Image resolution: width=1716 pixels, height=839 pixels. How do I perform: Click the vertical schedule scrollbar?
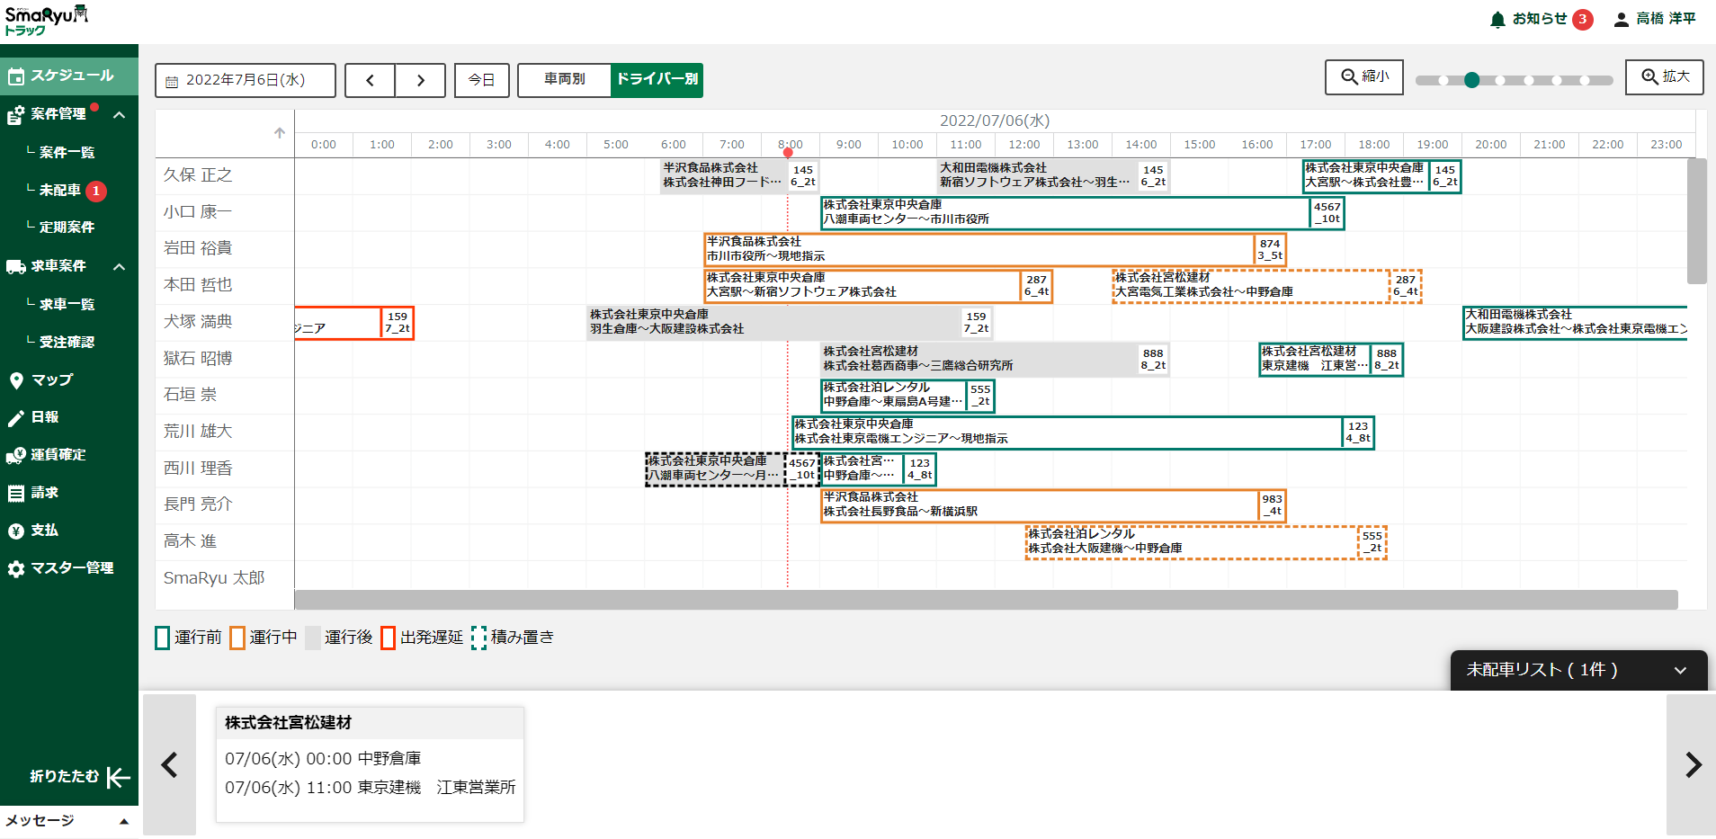pyautogui.click(x=1696, y=221)
